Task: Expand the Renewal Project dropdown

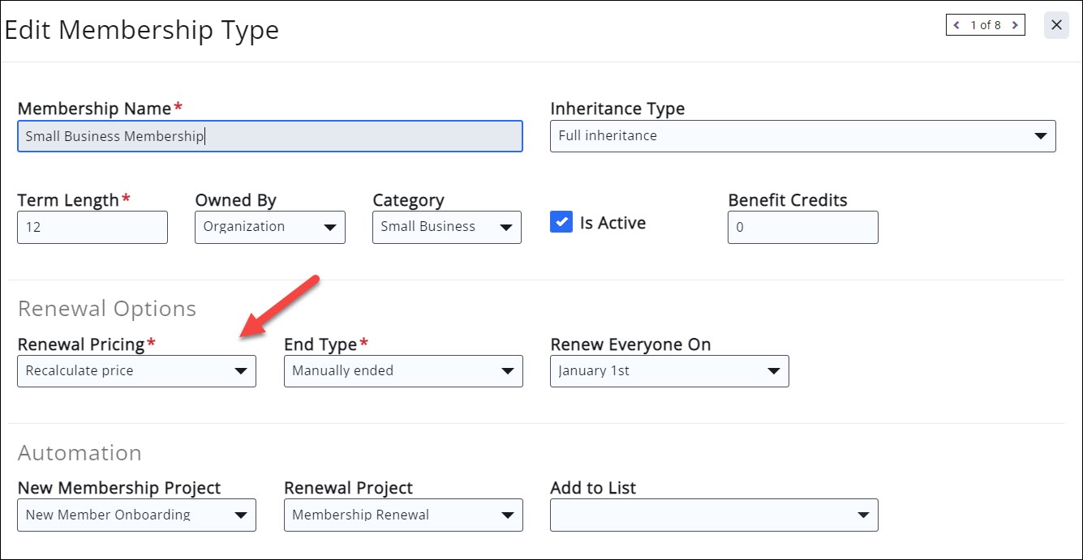Action: [x=403, y=515]
